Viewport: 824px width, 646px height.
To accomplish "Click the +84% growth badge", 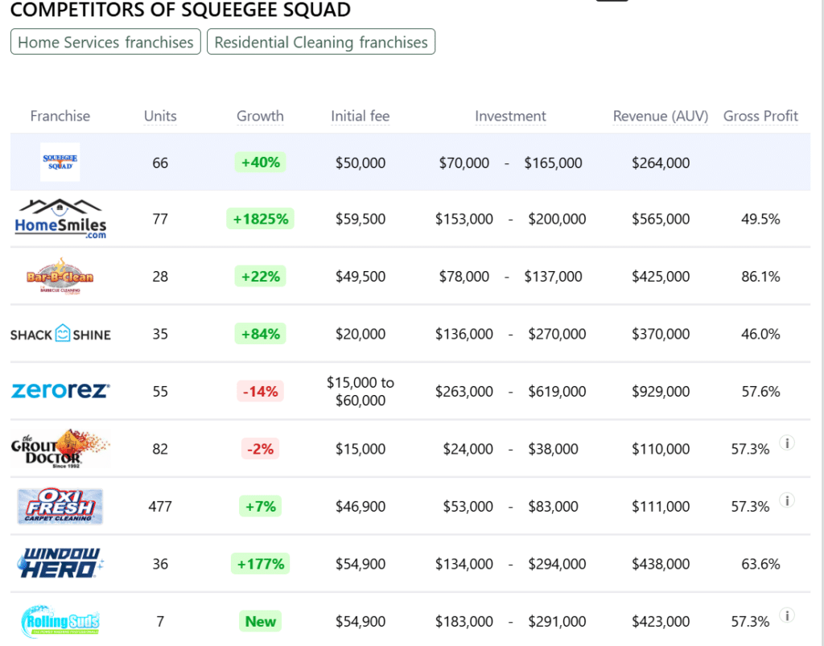I will (260, 334).
